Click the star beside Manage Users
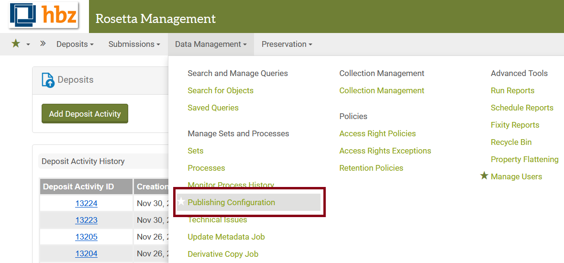564x263 pixels. point(484,176)
